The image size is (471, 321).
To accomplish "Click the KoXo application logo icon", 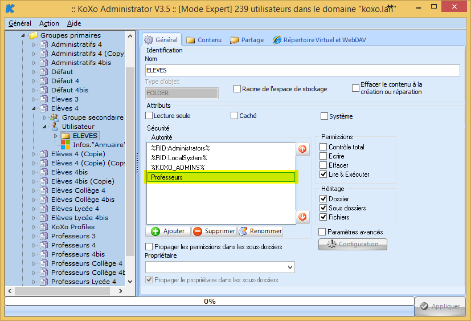I will [10, 9].
